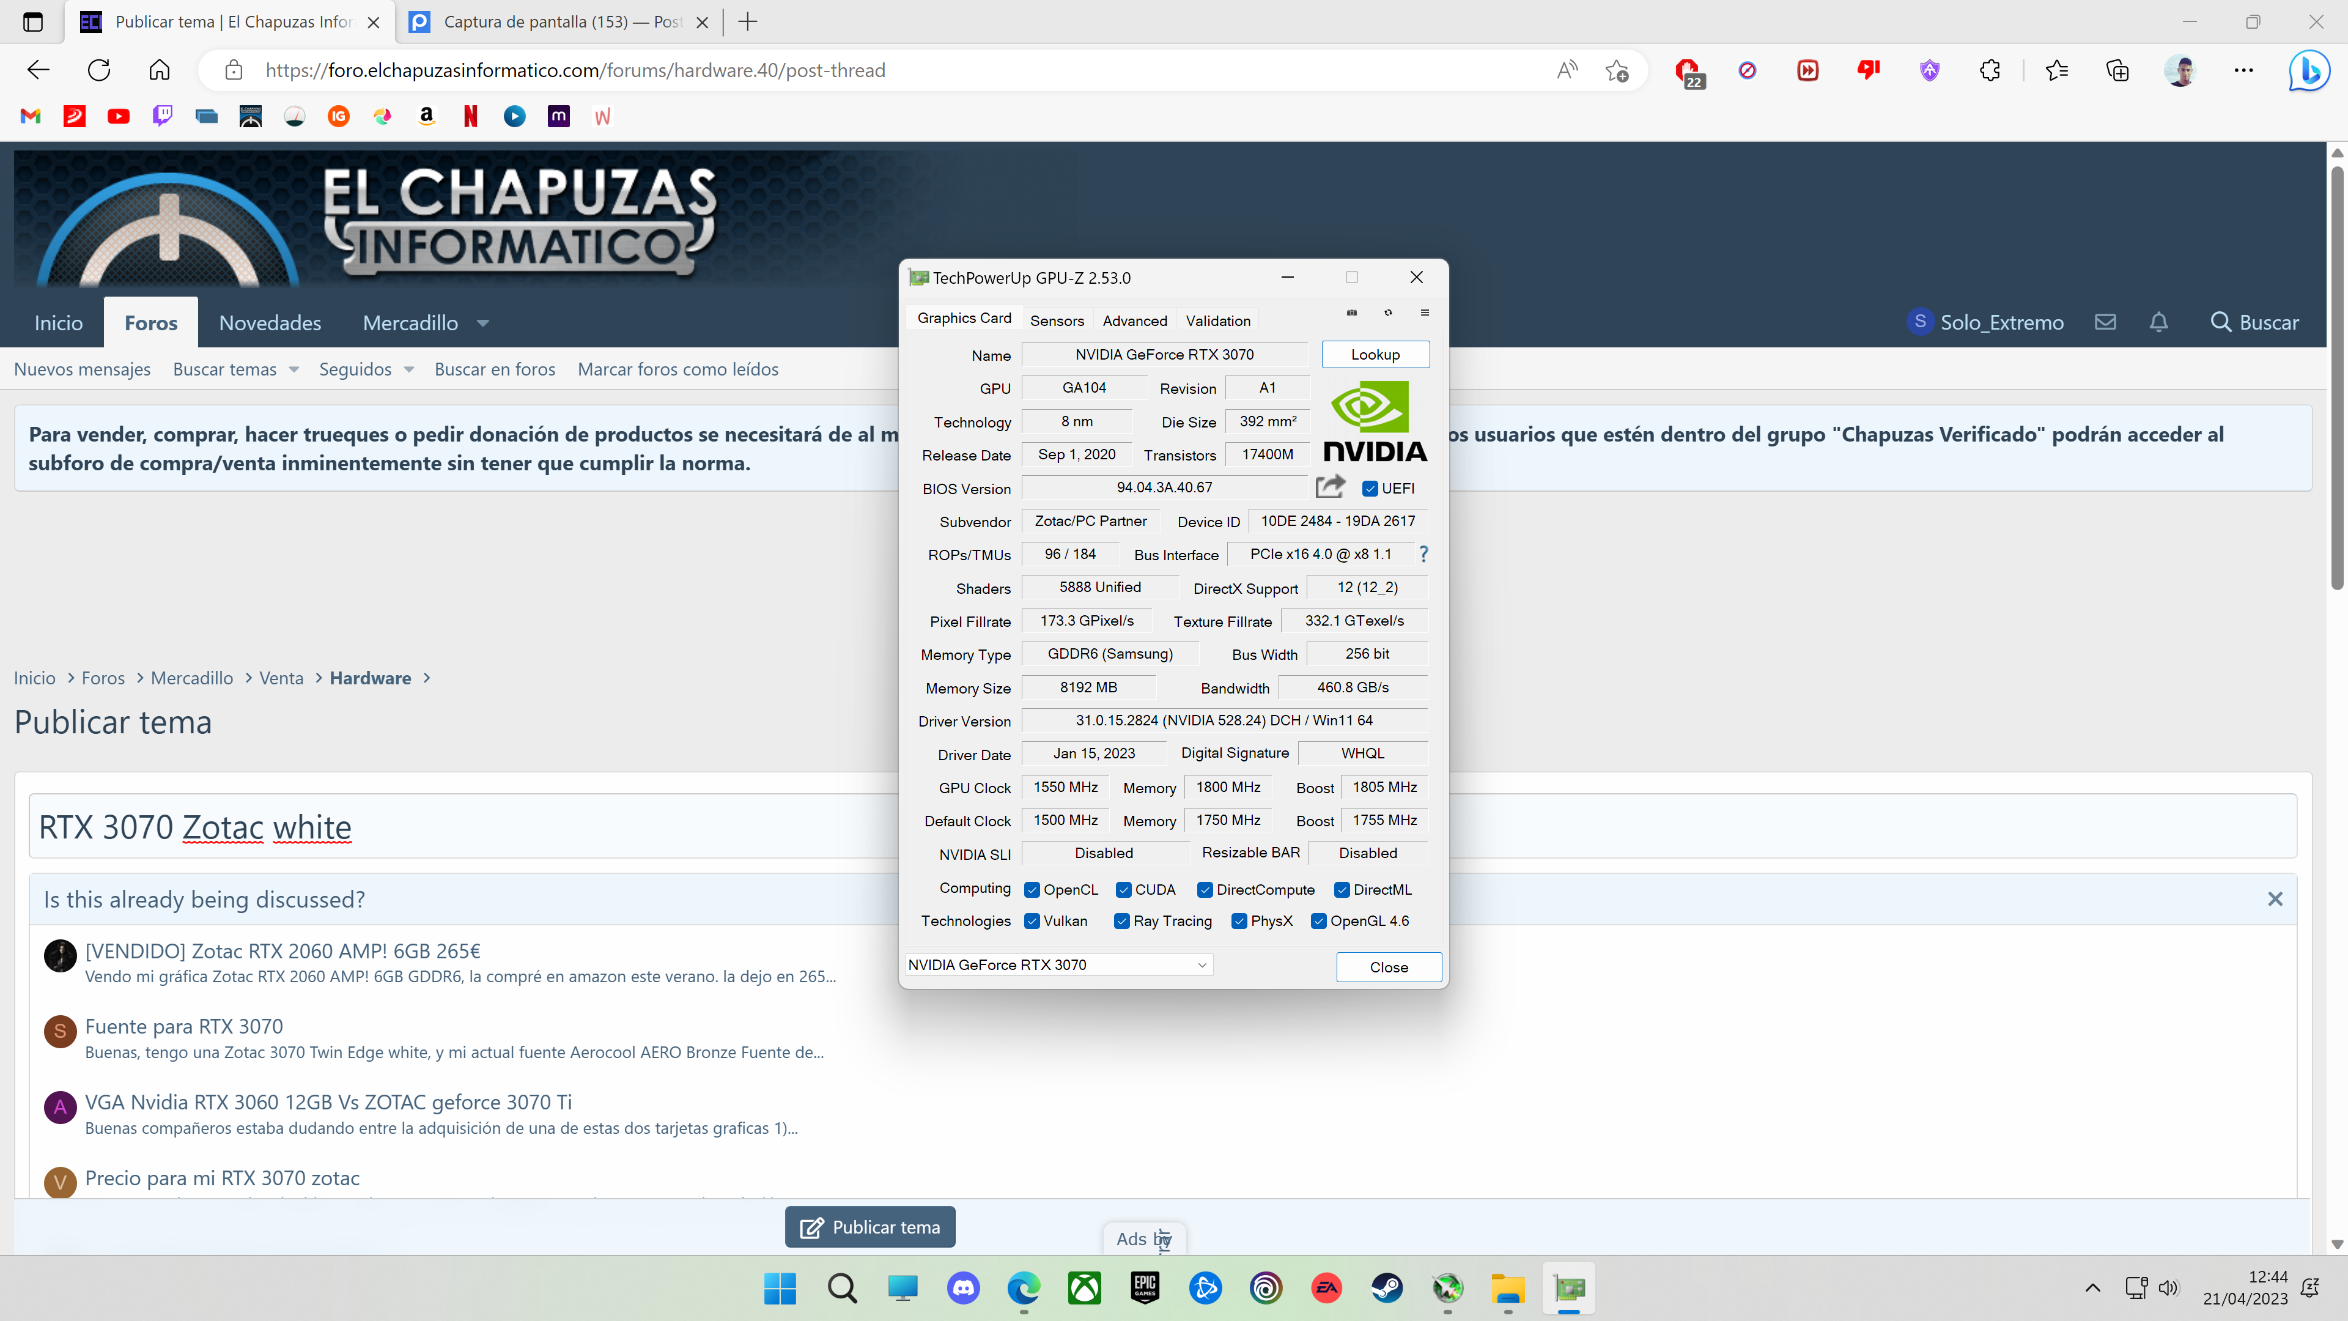The width and height of the screenshot is (2348, 1321).
Task: Toggle the UEFI checkbox
Action: [1370, 489]
